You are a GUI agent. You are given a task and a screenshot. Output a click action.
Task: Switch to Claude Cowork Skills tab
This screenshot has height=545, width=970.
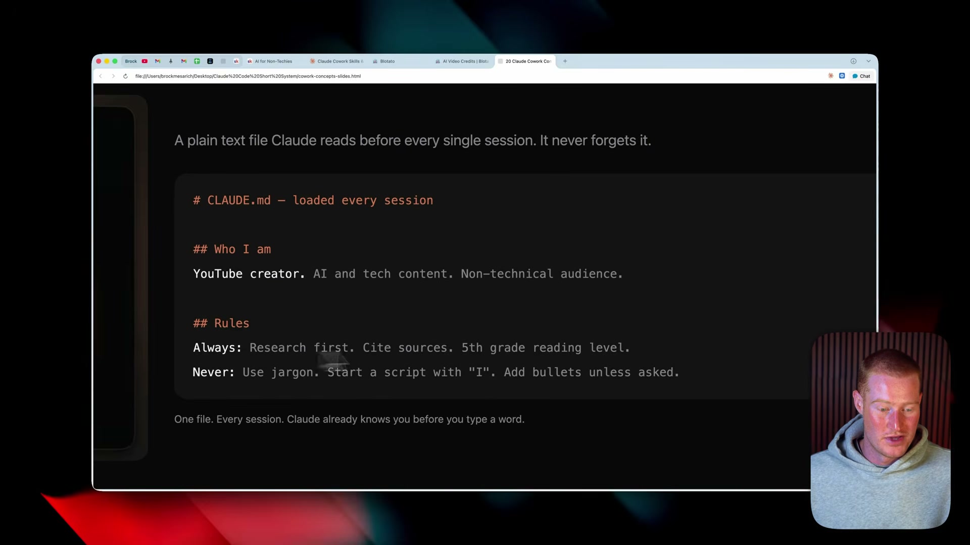338,61
